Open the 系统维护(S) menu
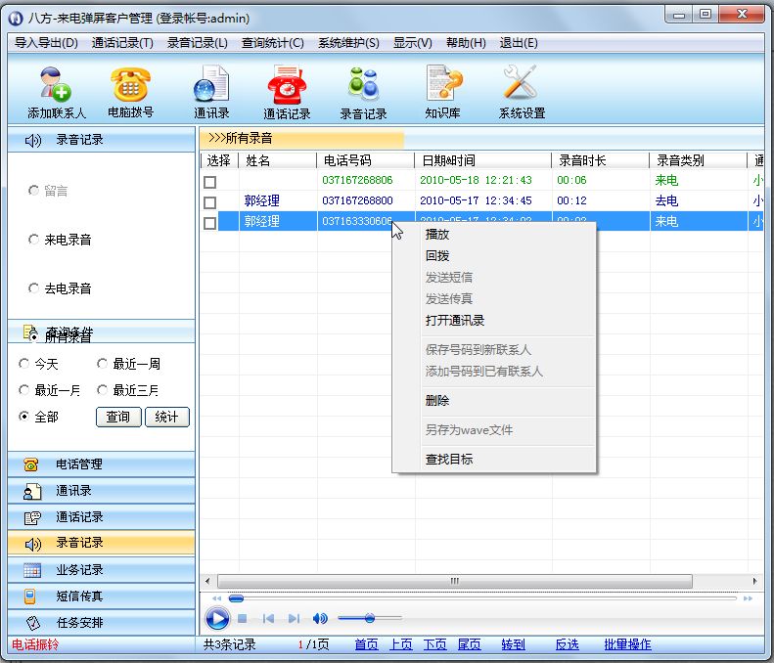 [x=348, y=43]
